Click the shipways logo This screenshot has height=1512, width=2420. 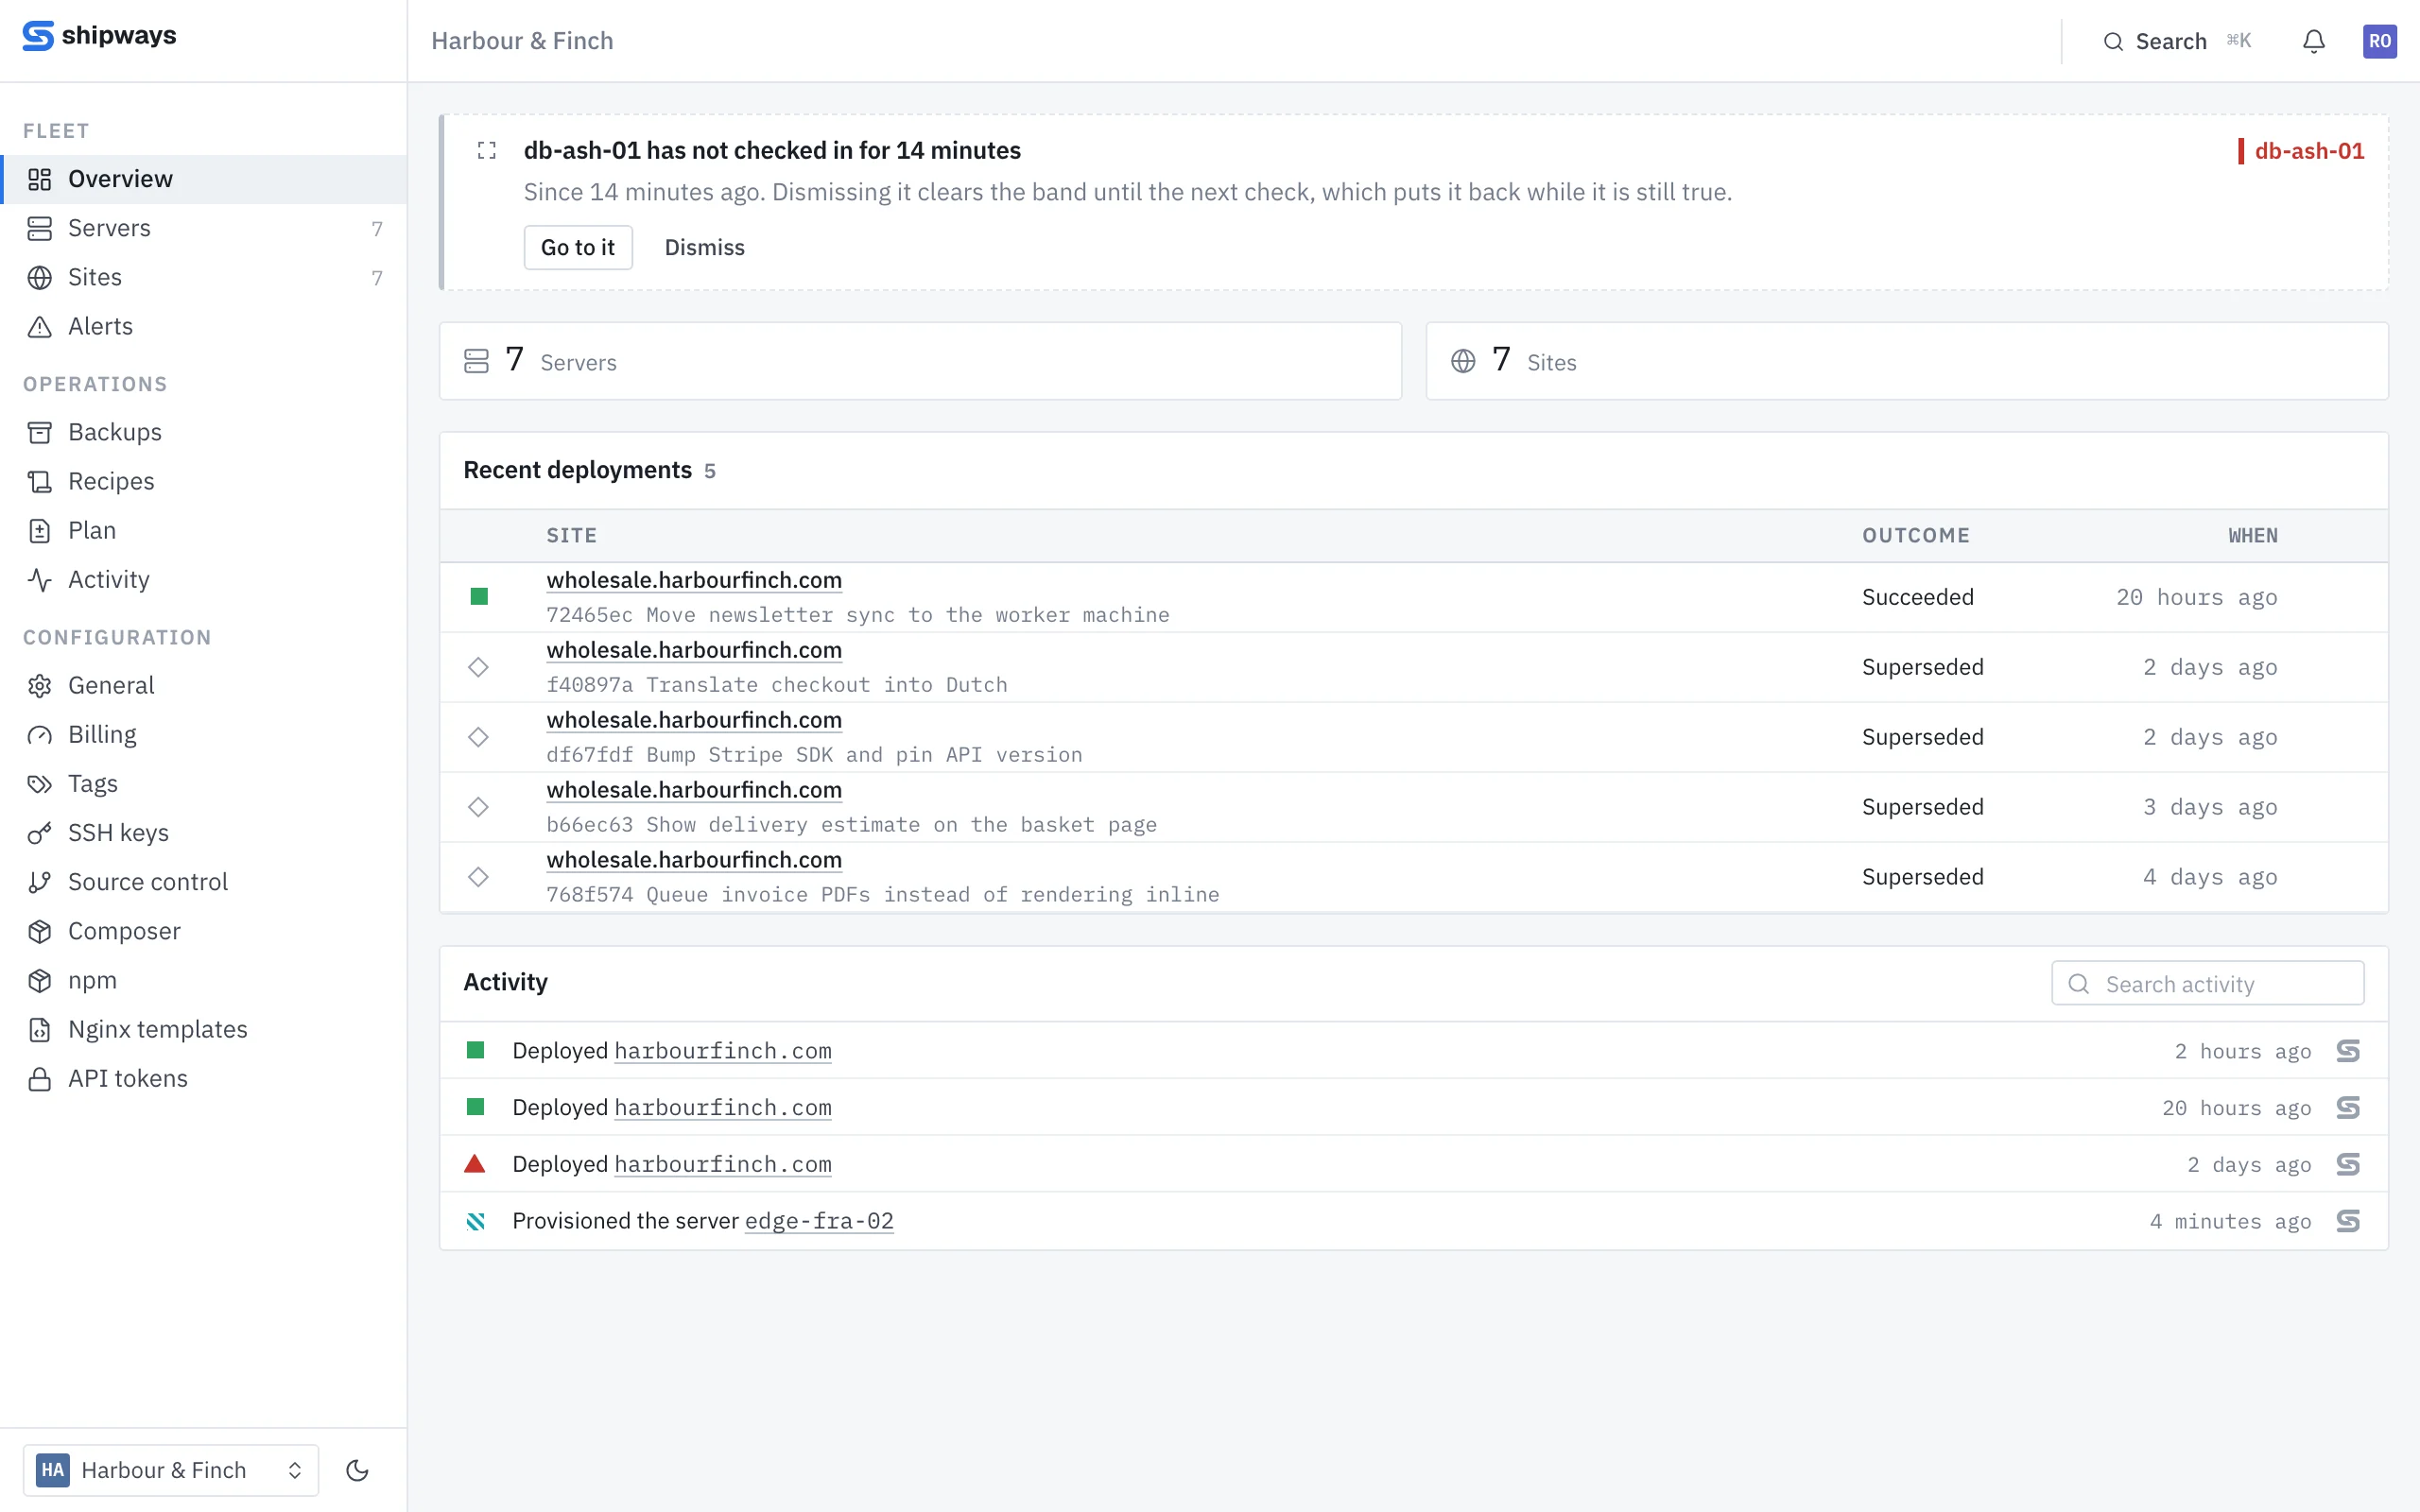(x=99, y=36)
